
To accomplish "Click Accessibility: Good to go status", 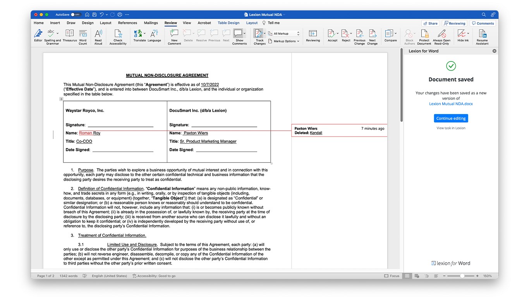I will (x=154, y=276).
